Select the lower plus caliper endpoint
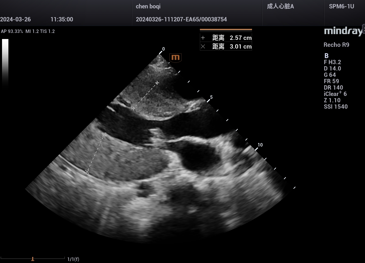The height and width of the screenshot is (263, 365). 133,108
